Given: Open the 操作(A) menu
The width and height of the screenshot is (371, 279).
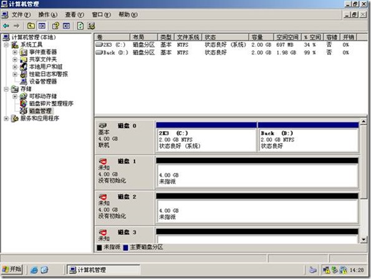Looking at the screenshot, I should pyautogui.click(x=48, y=15).
